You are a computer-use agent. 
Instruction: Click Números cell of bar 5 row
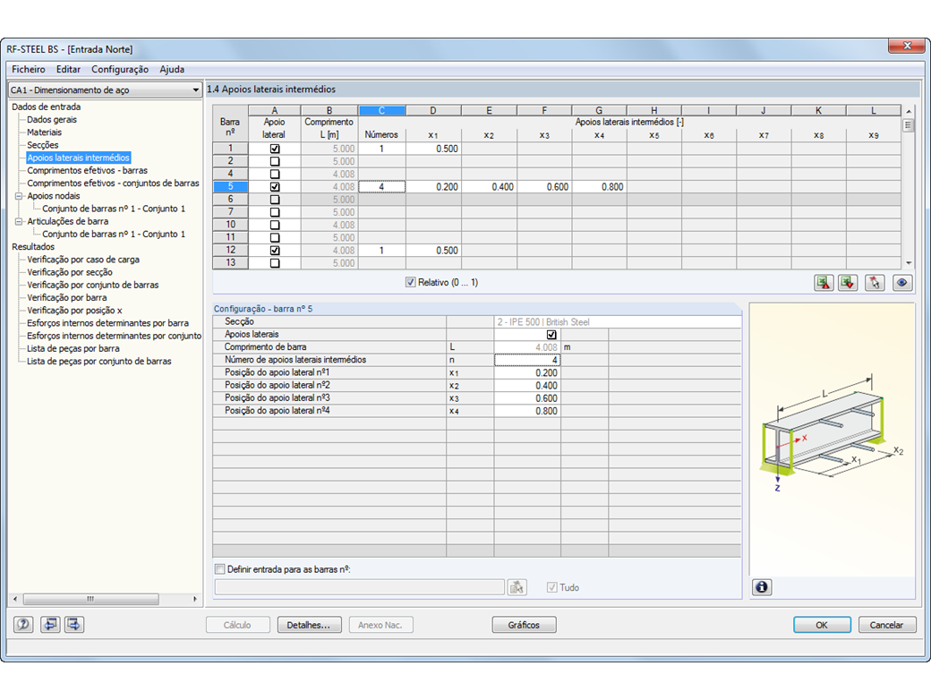(x=381, y=187)
